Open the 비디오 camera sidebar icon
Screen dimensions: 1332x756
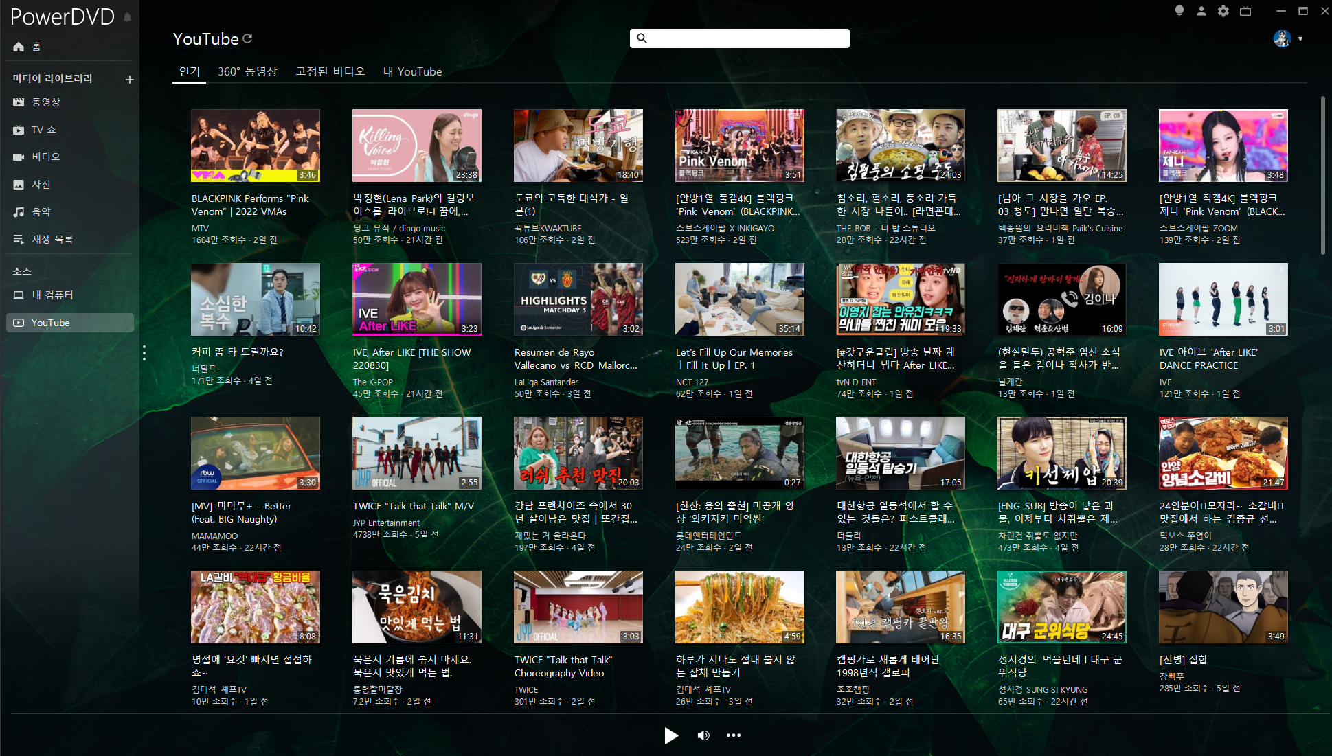click(19, 157)
